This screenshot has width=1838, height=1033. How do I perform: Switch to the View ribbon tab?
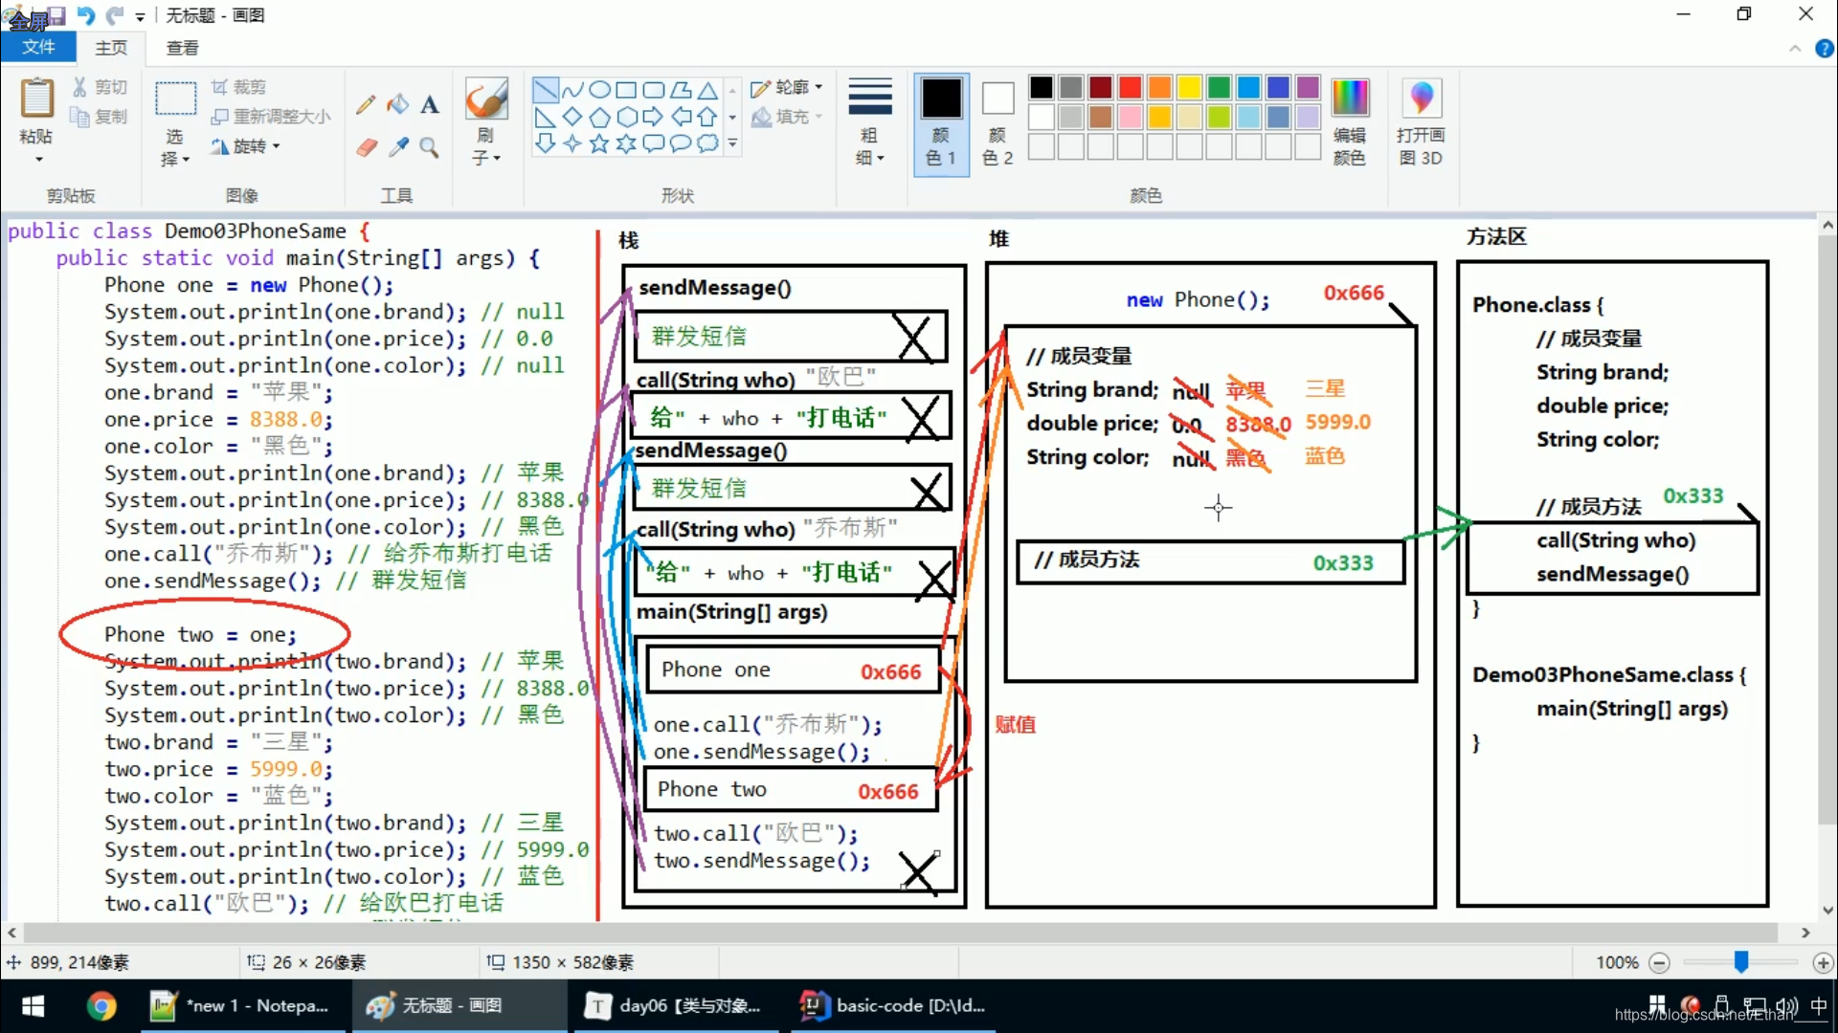(x=182, y=47)
